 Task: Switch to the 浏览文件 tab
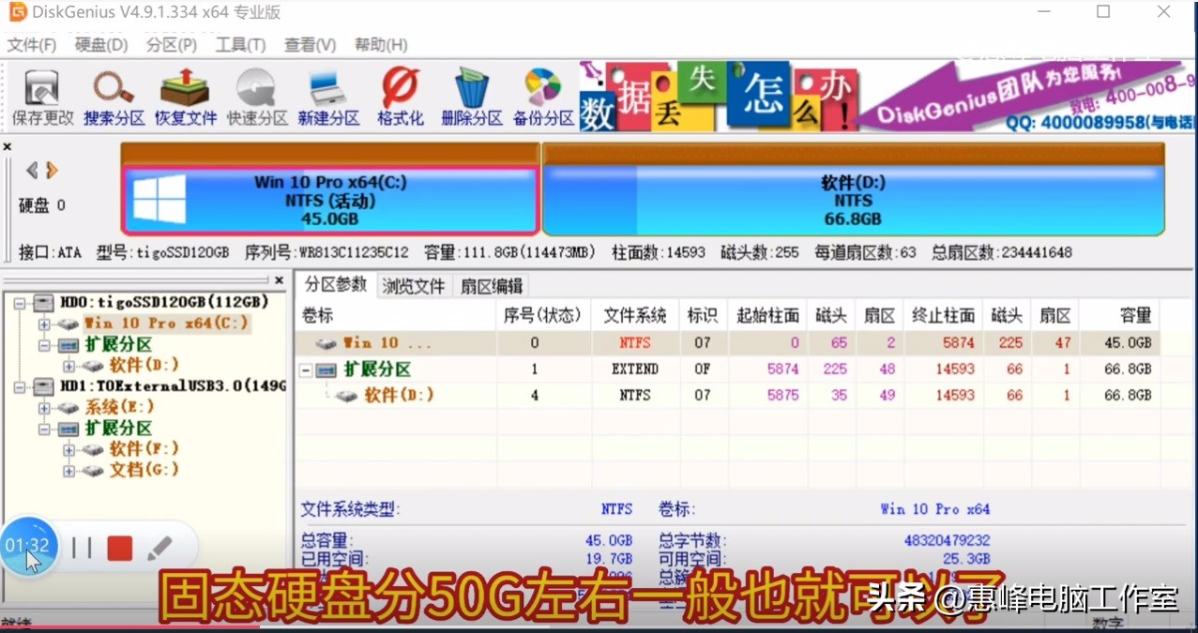(413, 286)
